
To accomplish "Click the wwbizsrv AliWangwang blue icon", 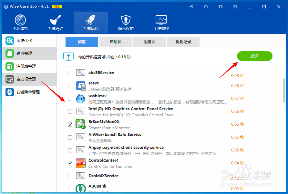I will (81, 99).
